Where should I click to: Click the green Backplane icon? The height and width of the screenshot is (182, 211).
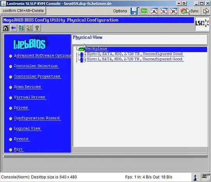click(81, 49)
